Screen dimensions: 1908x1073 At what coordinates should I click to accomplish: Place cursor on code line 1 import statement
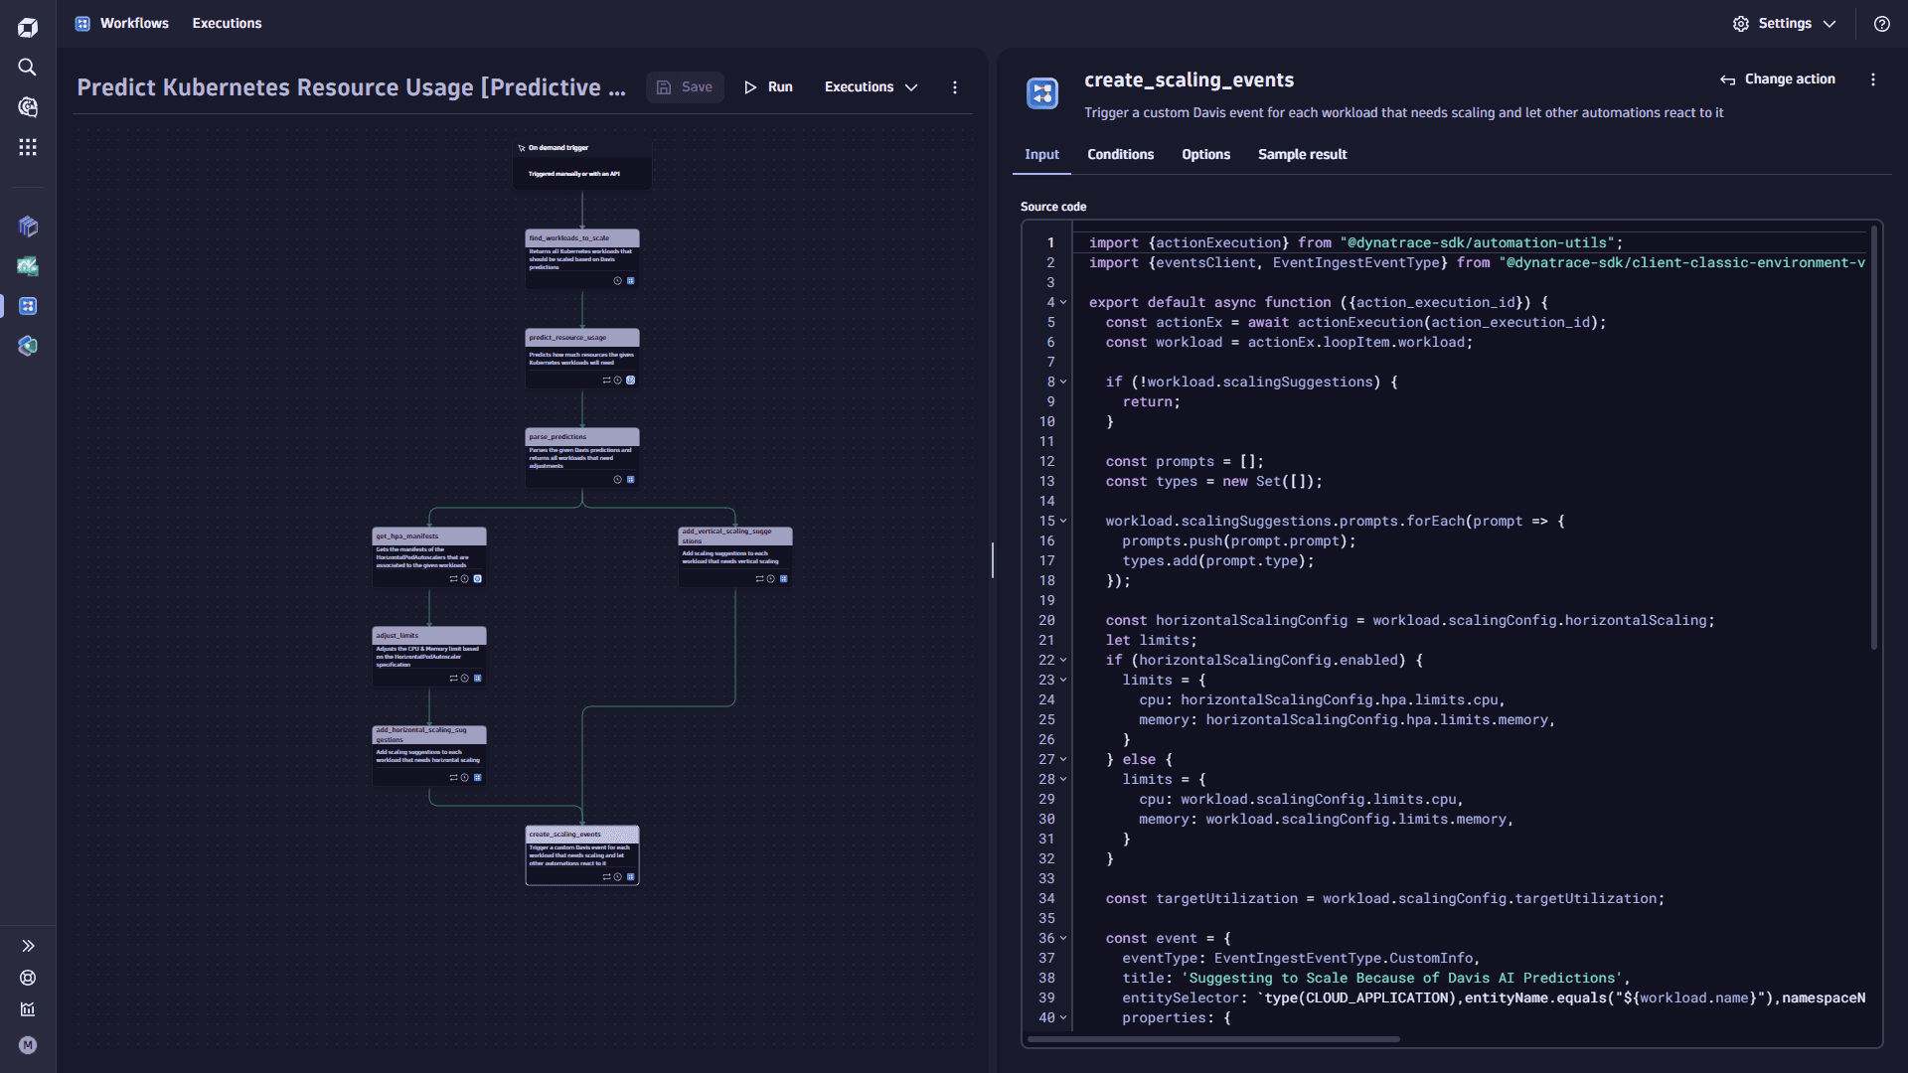[x=1355, y=242]
